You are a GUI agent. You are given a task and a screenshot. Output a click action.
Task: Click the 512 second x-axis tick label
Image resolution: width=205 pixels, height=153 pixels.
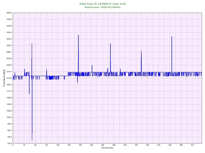pyautogui.click(x=192, y=145)
